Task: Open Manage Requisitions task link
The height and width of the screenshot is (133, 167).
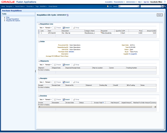Action: pos(13,19)
